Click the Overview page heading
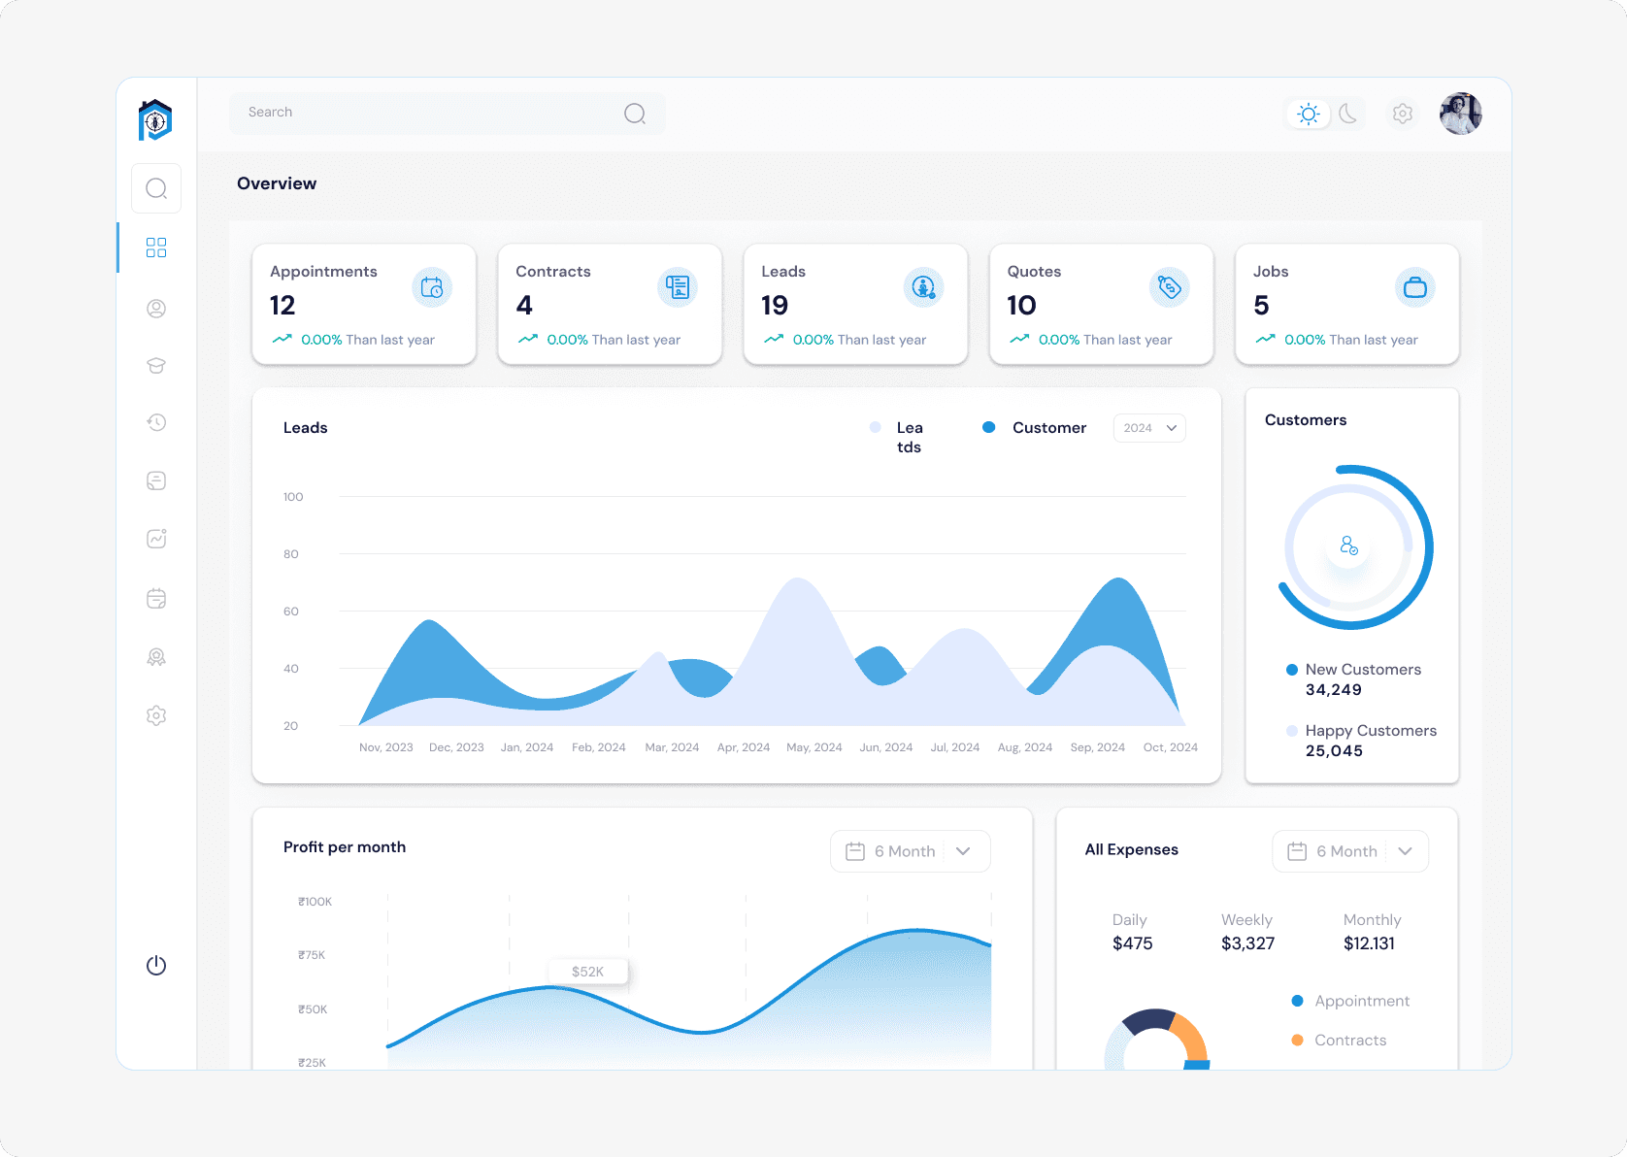 tap(277, 183)
